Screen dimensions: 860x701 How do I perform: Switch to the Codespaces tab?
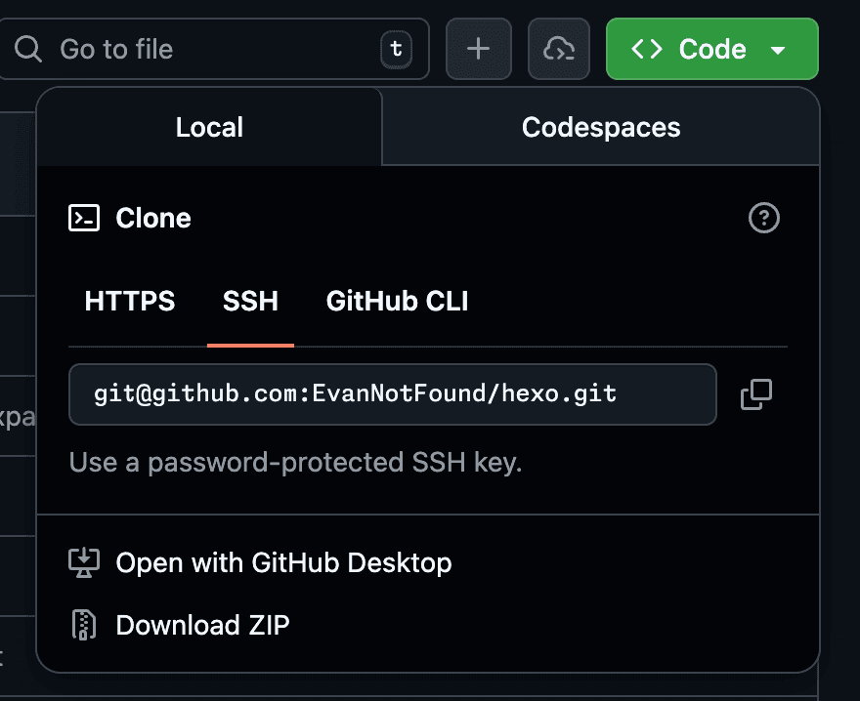click(x=600, y=127)
